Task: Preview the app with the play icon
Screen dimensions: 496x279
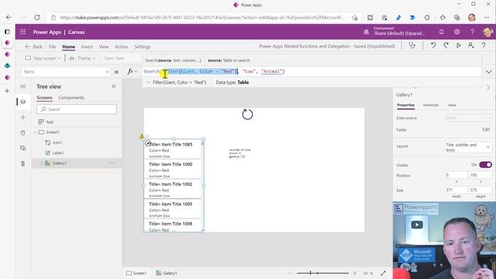Action: coord(458,46)
